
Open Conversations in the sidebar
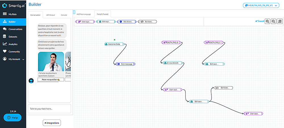pyautogui.click(x=15, y=29)
